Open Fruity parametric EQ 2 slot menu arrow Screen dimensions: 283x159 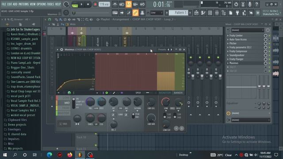tap(228, 47)
